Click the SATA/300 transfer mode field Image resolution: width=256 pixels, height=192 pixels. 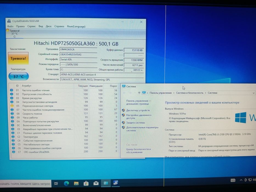(x=78, y=64)
